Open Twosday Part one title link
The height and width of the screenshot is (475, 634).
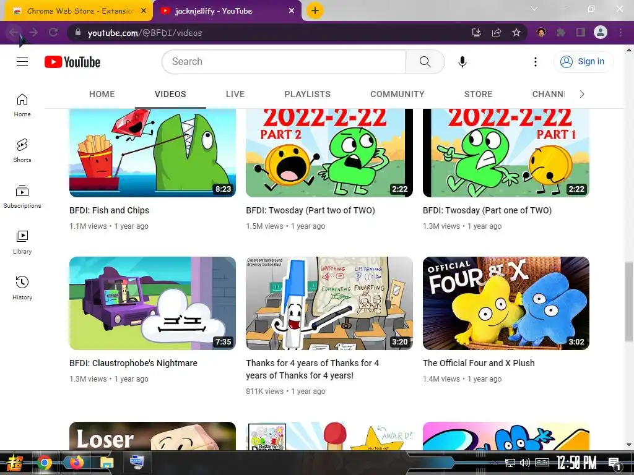click(x=487, y=210)
